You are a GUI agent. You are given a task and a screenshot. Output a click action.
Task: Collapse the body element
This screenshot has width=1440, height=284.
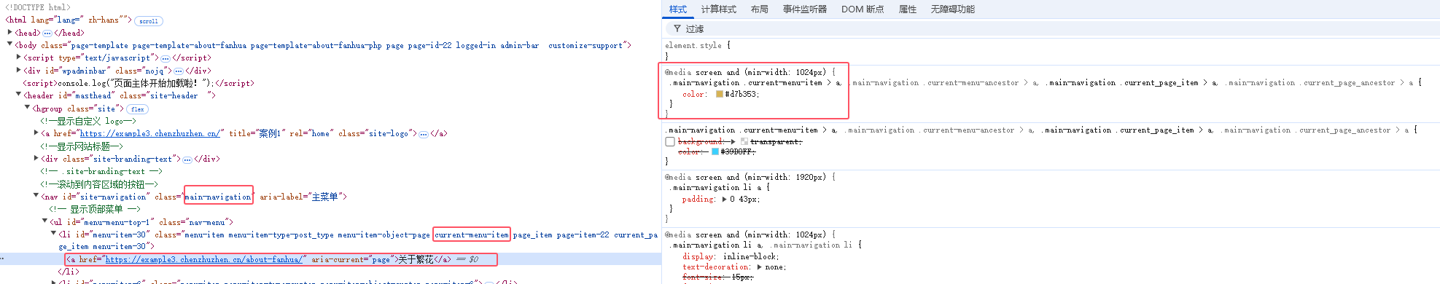tap(10, 44)
